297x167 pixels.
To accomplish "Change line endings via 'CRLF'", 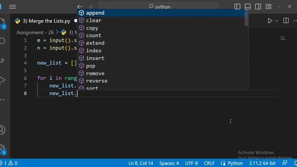I will pos(209,163).
